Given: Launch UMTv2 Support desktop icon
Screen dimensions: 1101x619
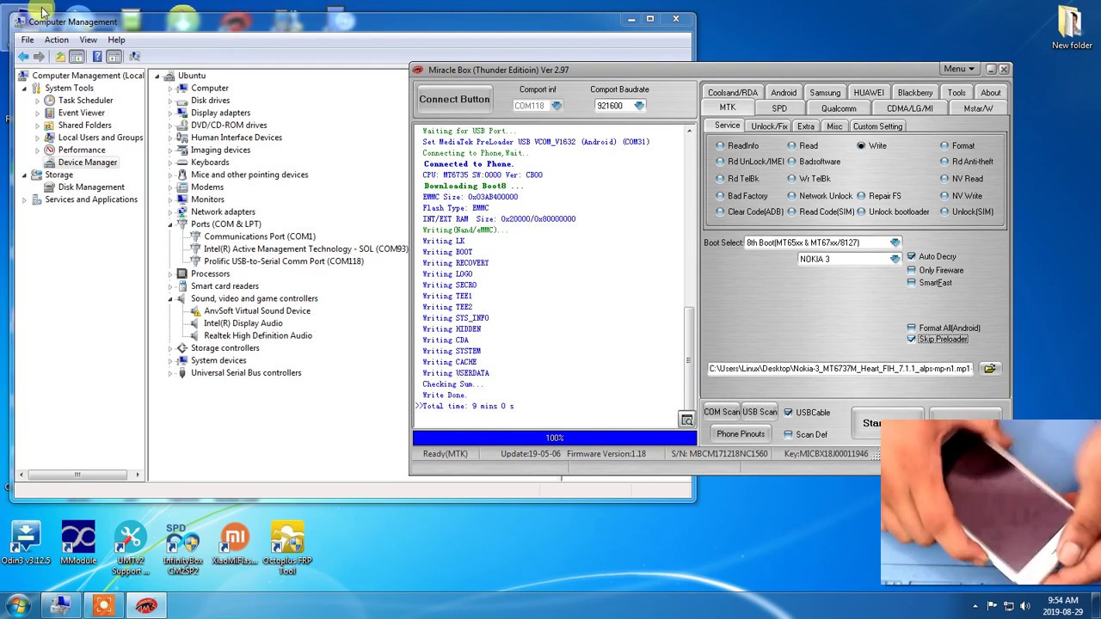Looking at the screenshot, I should tap(131, 549).
